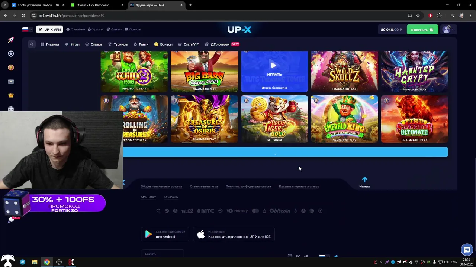The width and height of the screenshot is (476, 267).
Task: Click the UP-X VPN button
Action: pyautogui.click(x=49, y=30)
